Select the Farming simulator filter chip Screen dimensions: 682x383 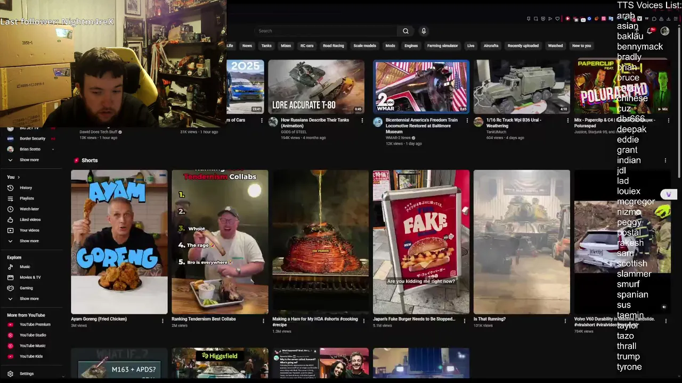442,46
